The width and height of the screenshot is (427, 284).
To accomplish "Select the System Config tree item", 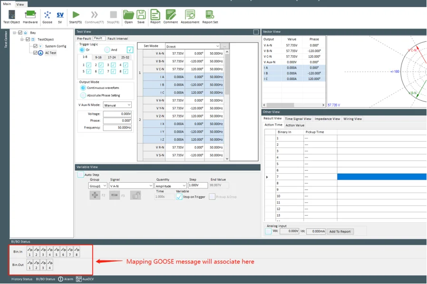I will (x=56, y=46).
